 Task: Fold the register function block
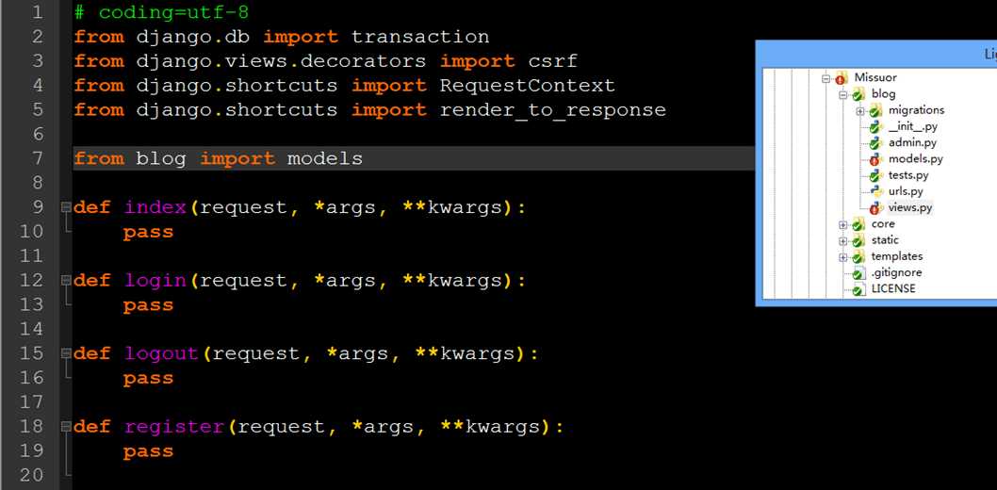66,427
